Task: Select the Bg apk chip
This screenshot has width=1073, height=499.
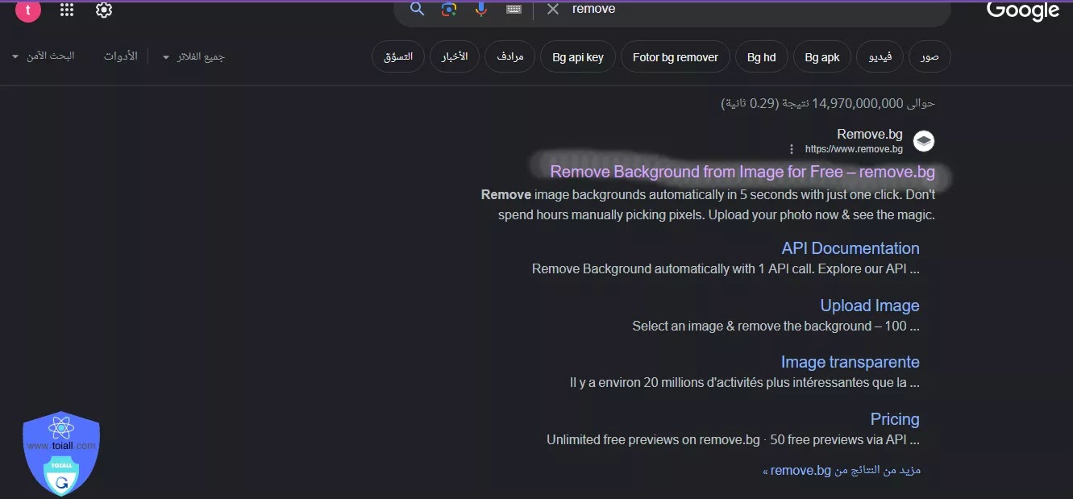Action: (x=822, y=57)
